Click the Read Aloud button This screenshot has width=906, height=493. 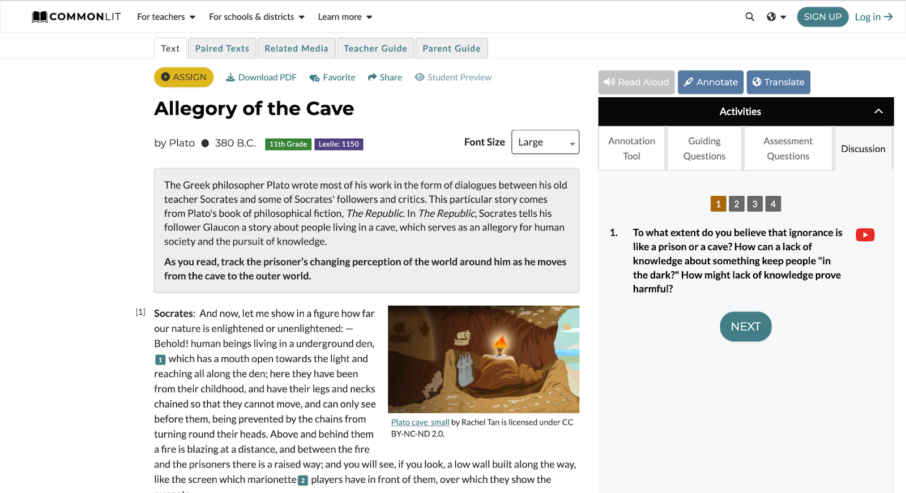coord(636,82)
